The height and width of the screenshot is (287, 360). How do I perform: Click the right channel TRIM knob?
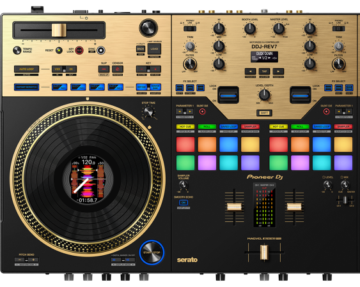point(339,47)
